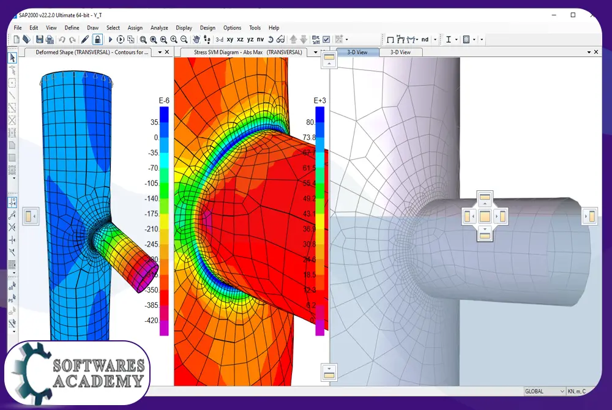Toggle the lock/unlock model padlock
The image size is (612, 410).
click(x=97, y=39)
